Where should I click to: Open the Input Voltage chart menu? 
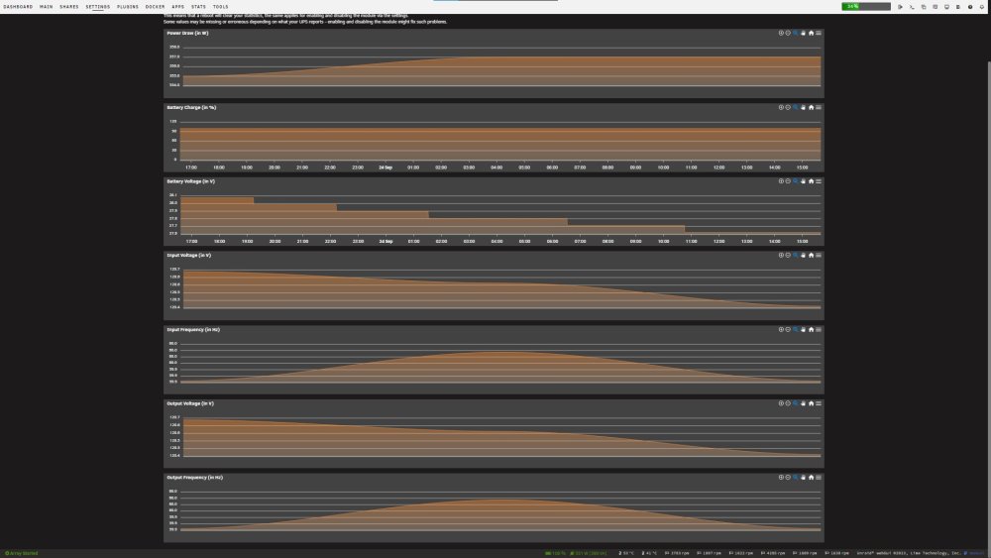click(819, 256)
